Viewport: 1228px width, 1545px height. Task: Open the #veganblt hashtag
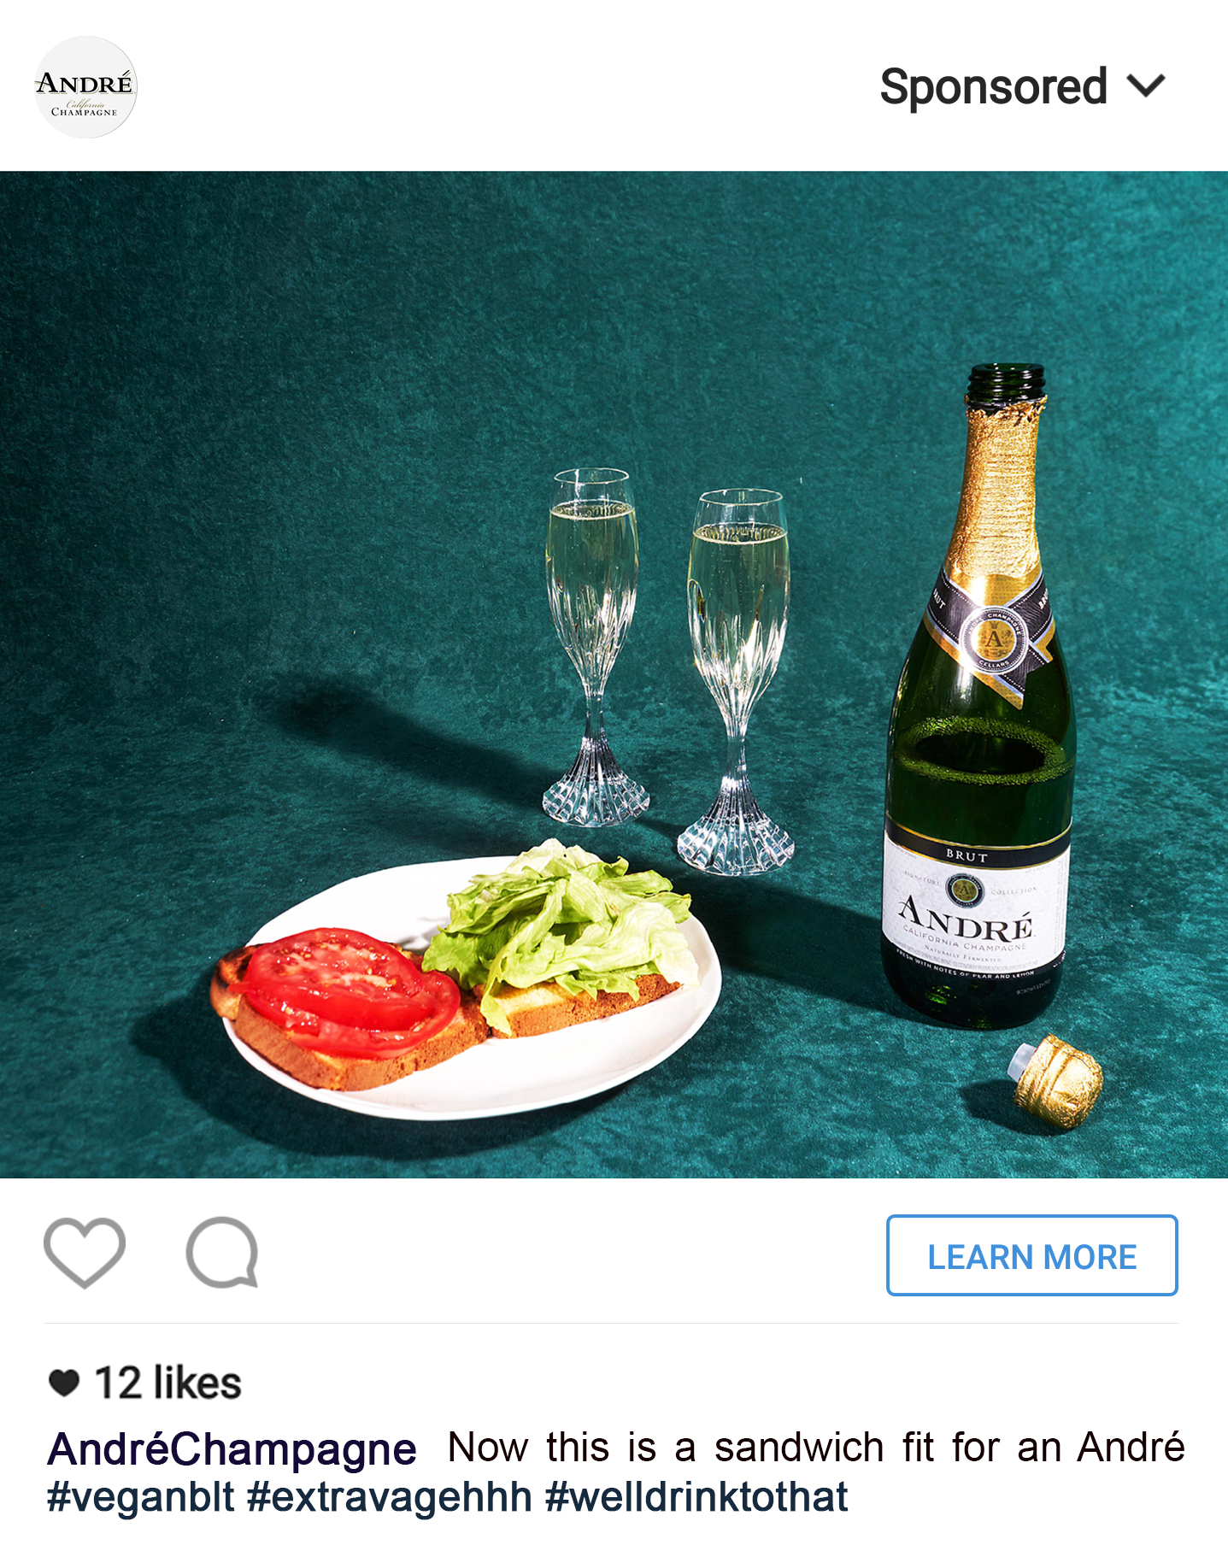(140, 1497)
